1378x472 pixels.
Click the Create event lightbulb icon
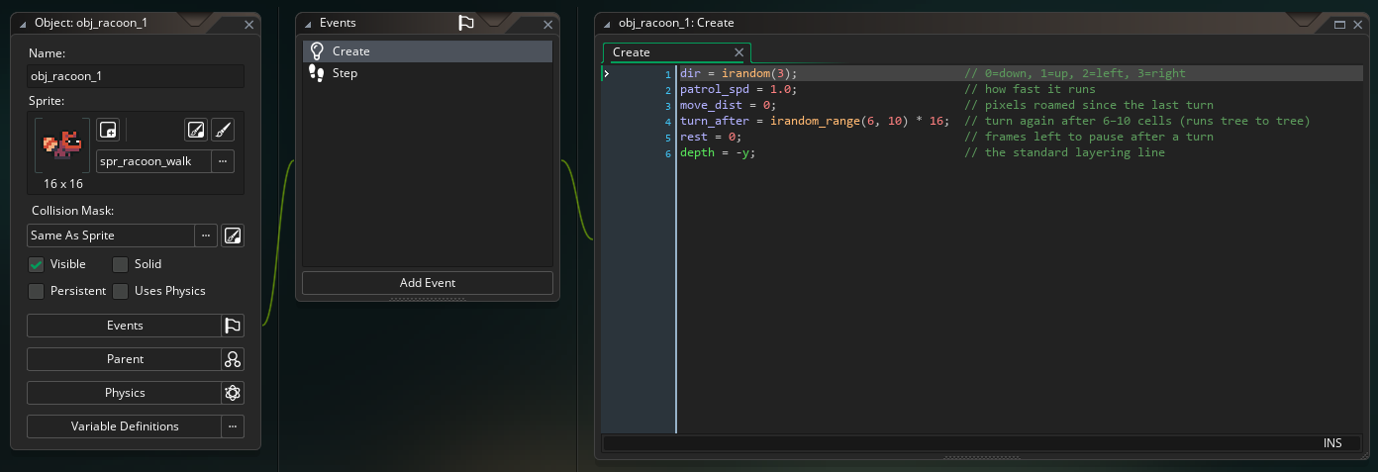click(317, 51)
